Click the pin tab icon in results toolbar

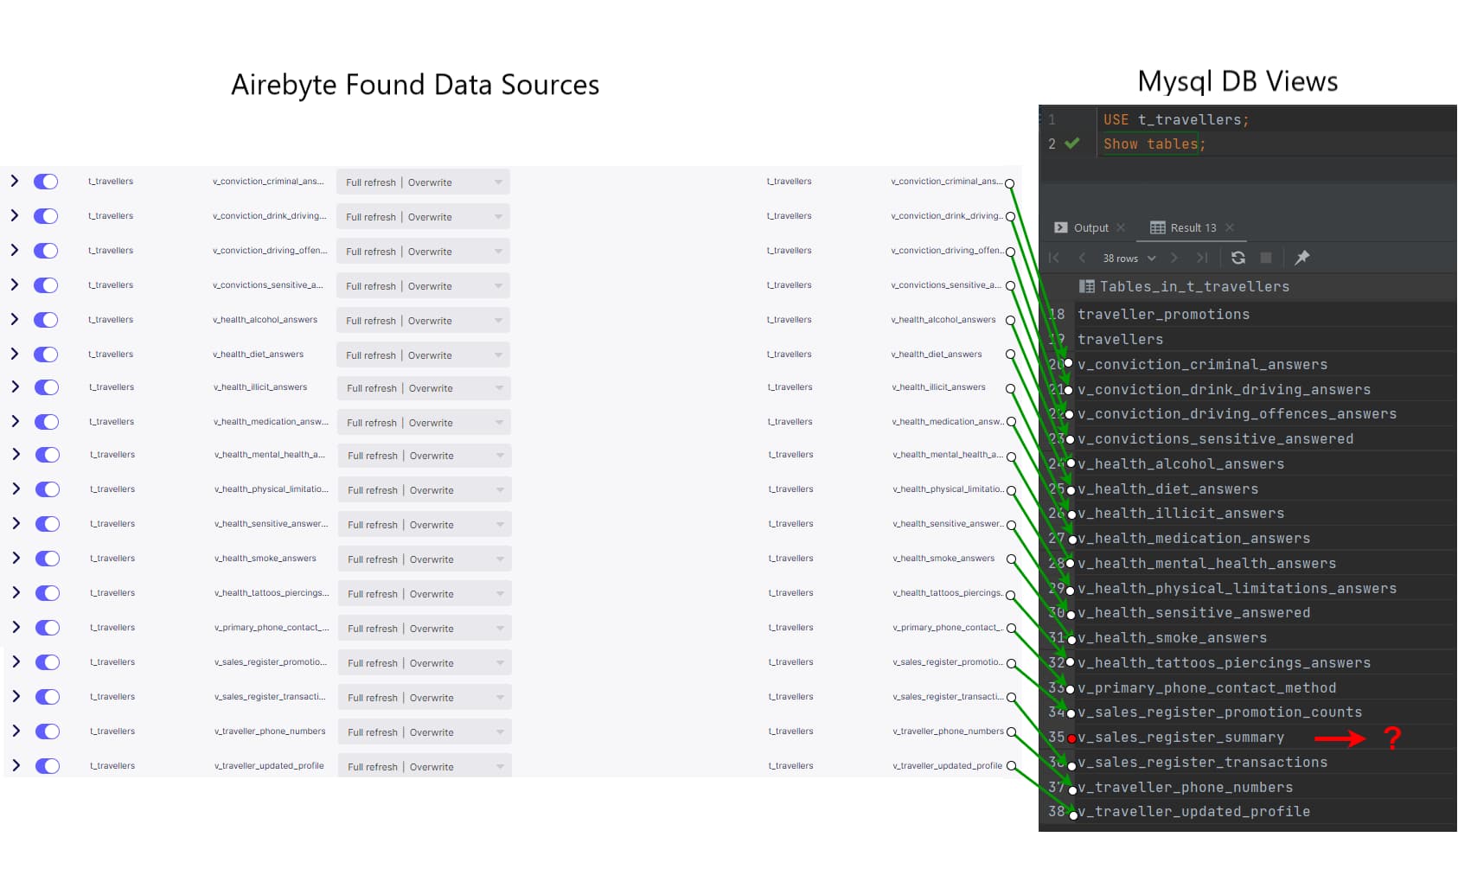(1301, 258)
